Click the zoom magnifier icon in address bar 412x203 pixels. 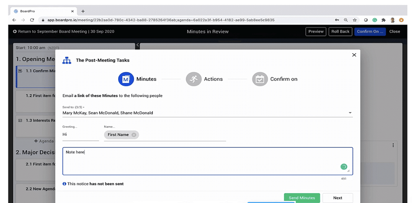click(346, 20)
